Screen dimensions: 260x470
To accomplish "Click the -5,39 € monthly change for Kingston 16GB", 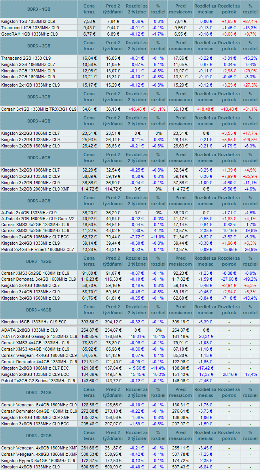I will tap(206, 322).
